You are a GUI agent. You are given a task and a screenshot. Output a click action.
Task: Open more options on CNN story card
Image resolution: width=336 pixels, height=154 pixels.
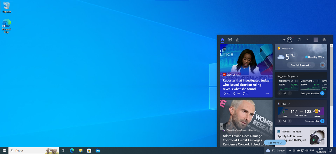(x=267, y=94)
